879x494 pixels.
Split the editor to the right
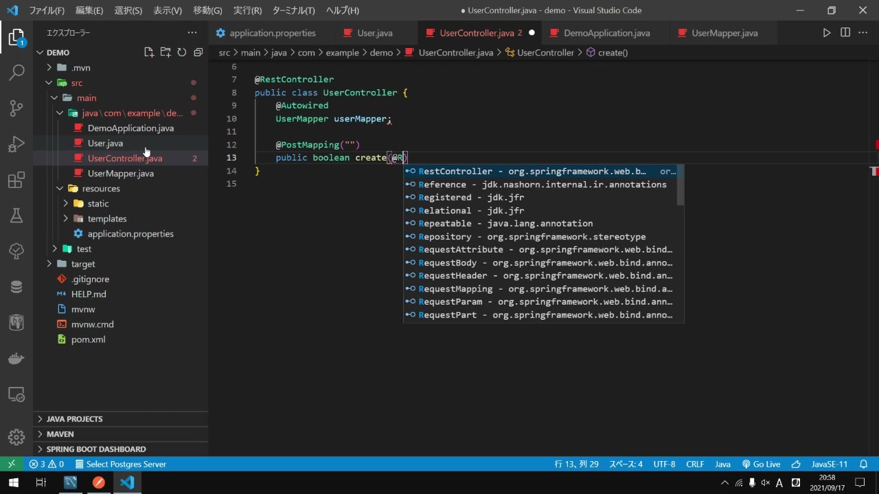tap(845, 32)
